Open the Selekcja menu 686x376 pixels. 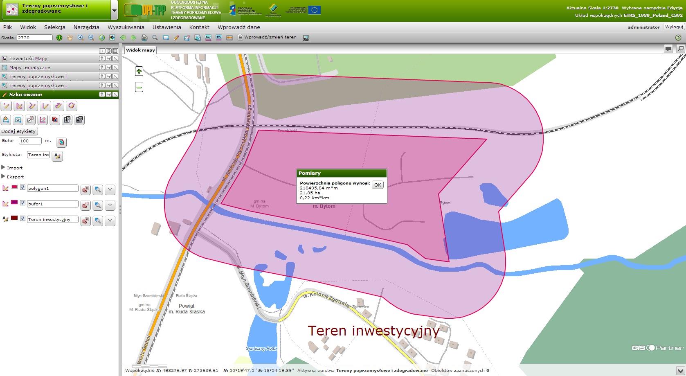55,27
